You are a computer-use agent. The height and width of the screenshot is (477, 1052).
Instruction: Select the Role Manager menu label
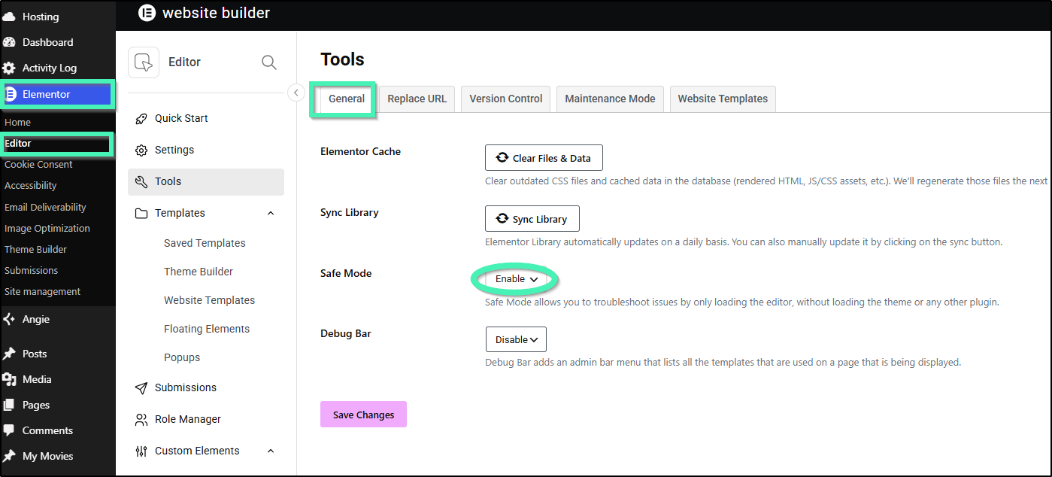pyautogui.click(x=188, y=419)
